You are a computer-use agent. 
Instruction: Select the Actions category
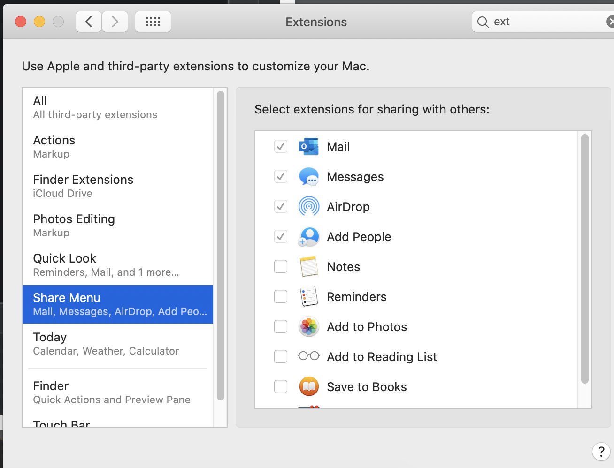[x=118, y=147]
